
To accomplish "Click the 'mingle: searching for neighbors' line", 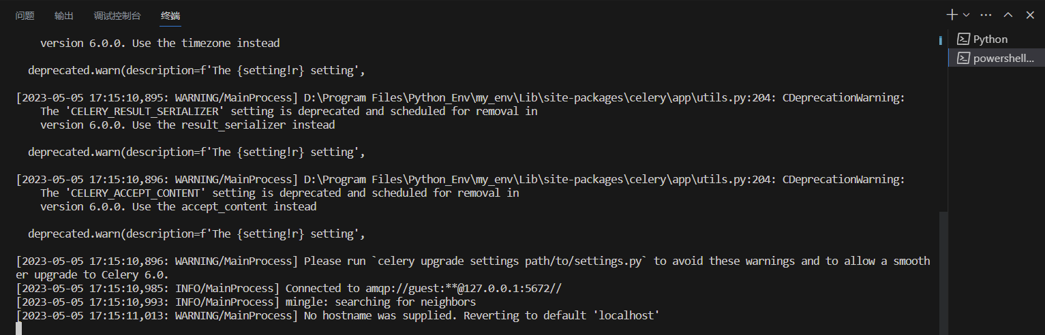I will [246, 302].
